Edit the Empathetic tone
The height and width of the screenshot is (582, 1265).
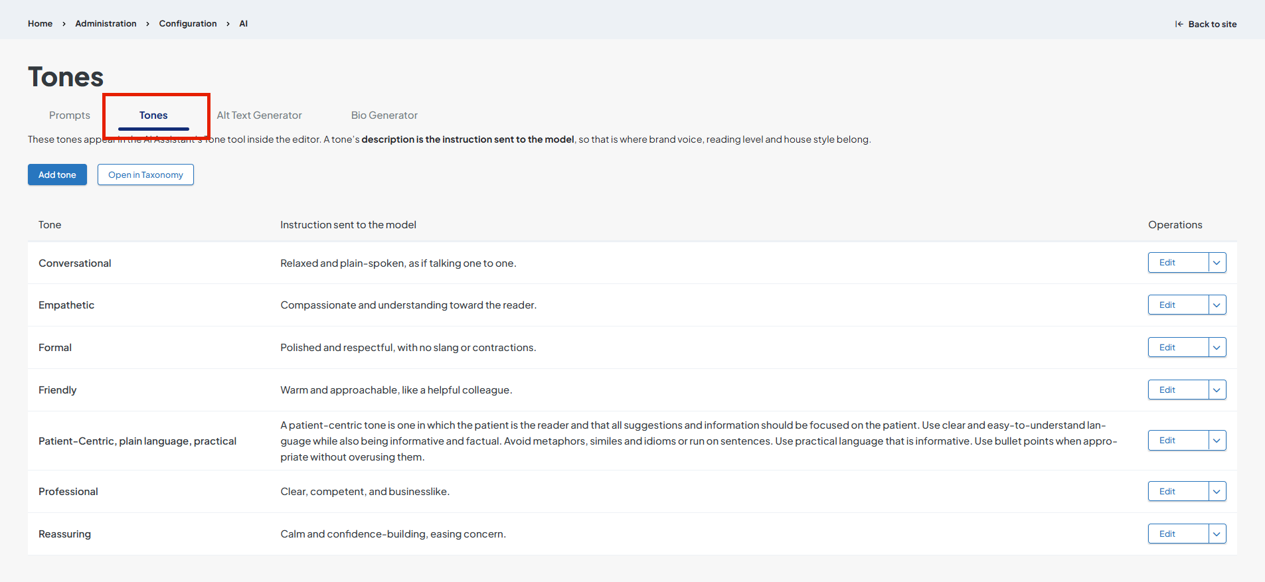pos(1178,305)
